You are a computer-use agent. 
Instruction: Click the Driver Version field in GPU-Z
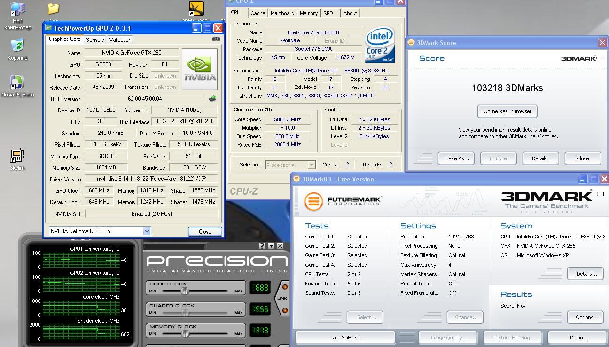pos(151,179)
